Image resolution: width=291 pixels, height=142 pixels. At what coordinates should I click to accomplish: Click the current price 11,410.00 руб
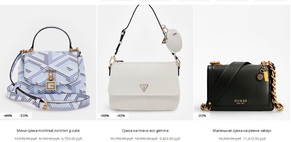click(254, 139)
